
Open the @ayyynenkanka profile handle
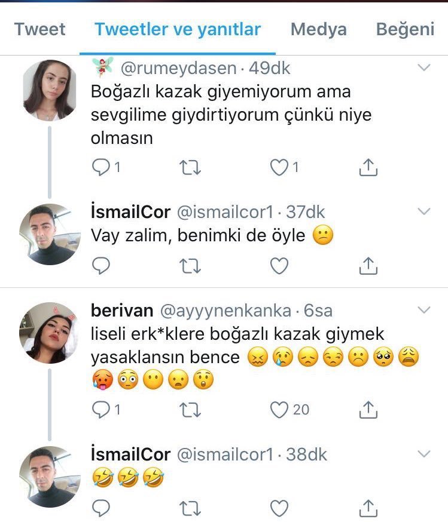pos(225,311)
